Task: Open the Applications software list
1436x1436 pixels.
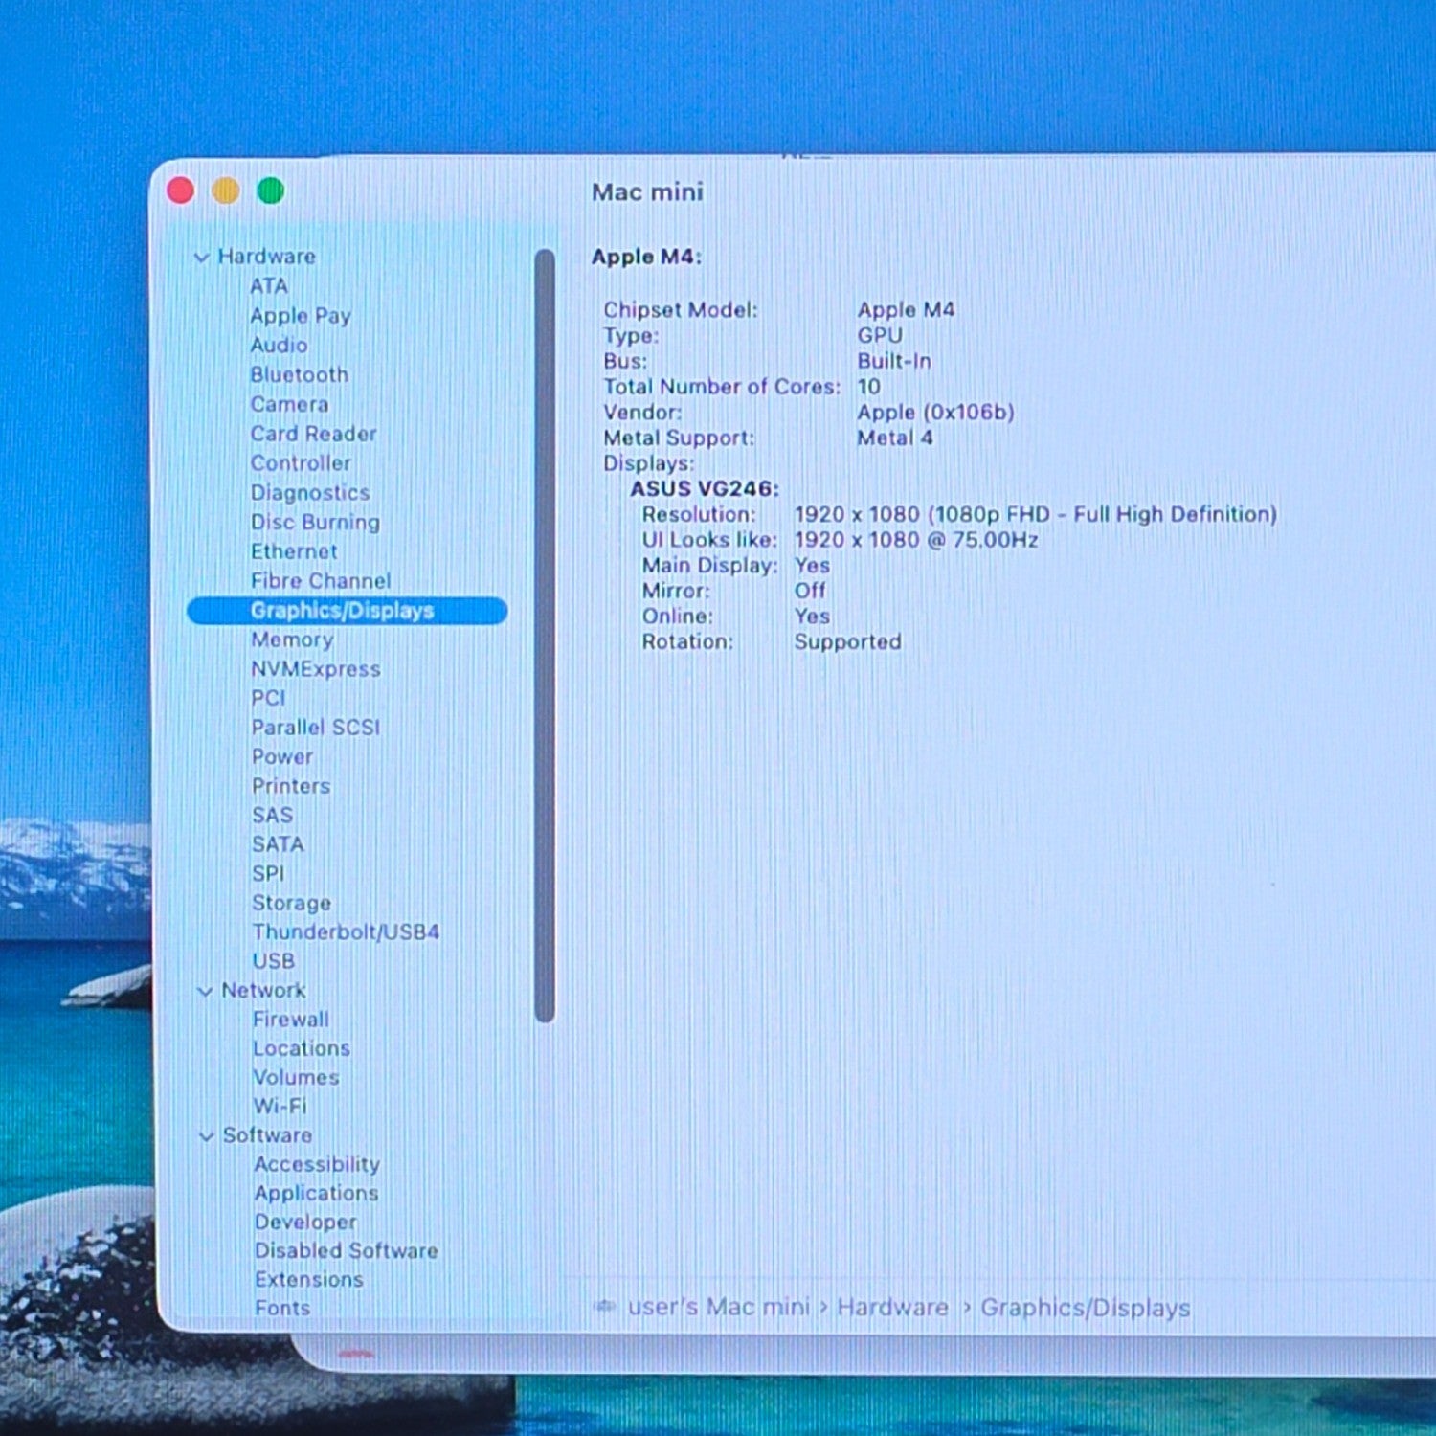Action: pos(317,1194)
